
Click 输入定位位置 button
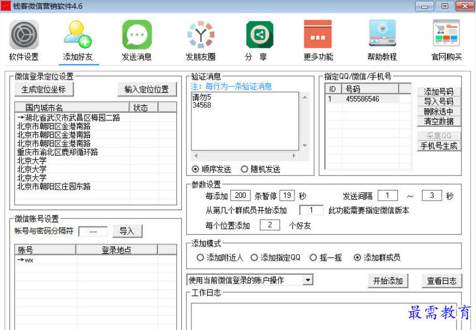coord(147,90)
